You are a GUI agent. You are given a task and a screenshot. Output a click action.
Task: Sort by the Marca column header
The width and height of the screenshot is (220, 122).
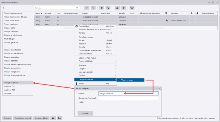pyautogui.click(x=39, y=13)
